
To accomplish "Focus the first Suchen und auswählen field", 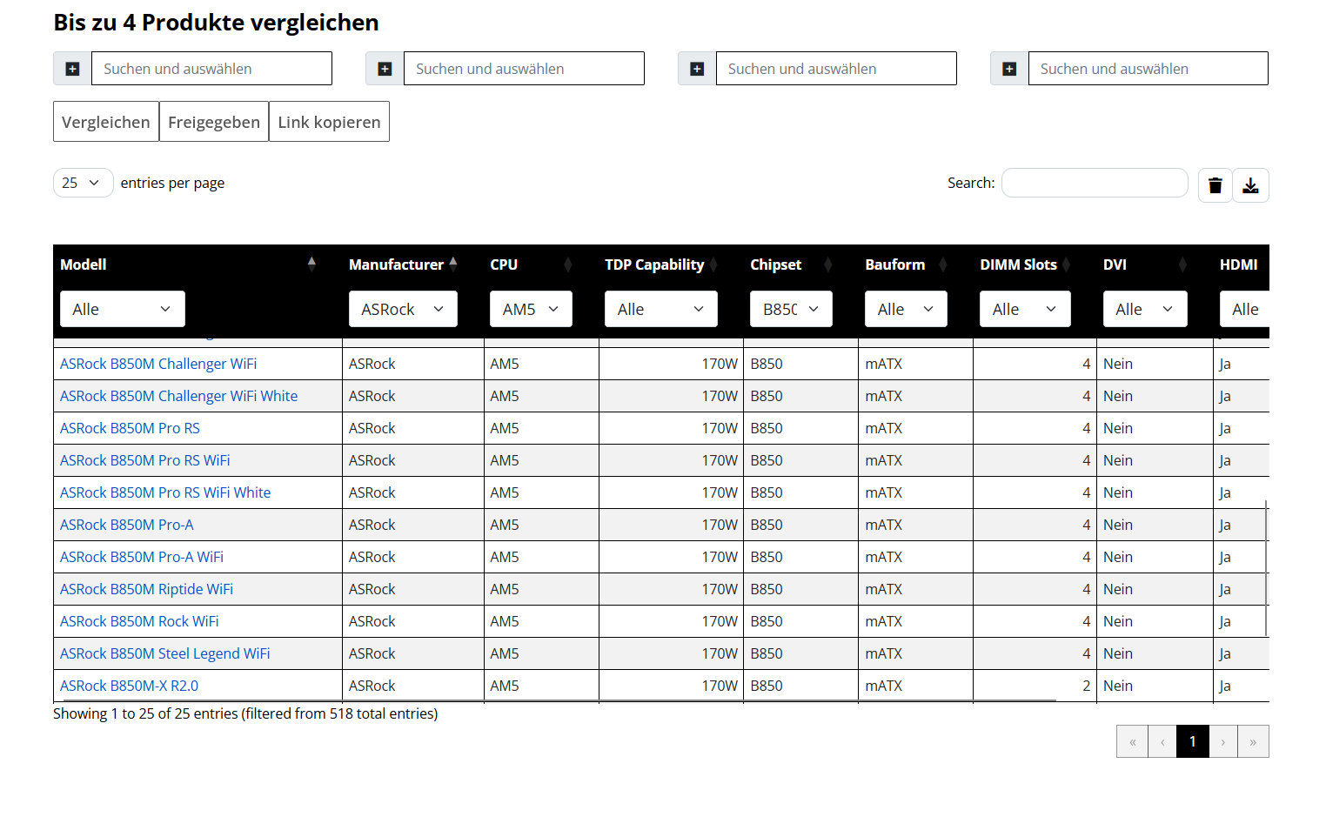I will pos(211,69).
